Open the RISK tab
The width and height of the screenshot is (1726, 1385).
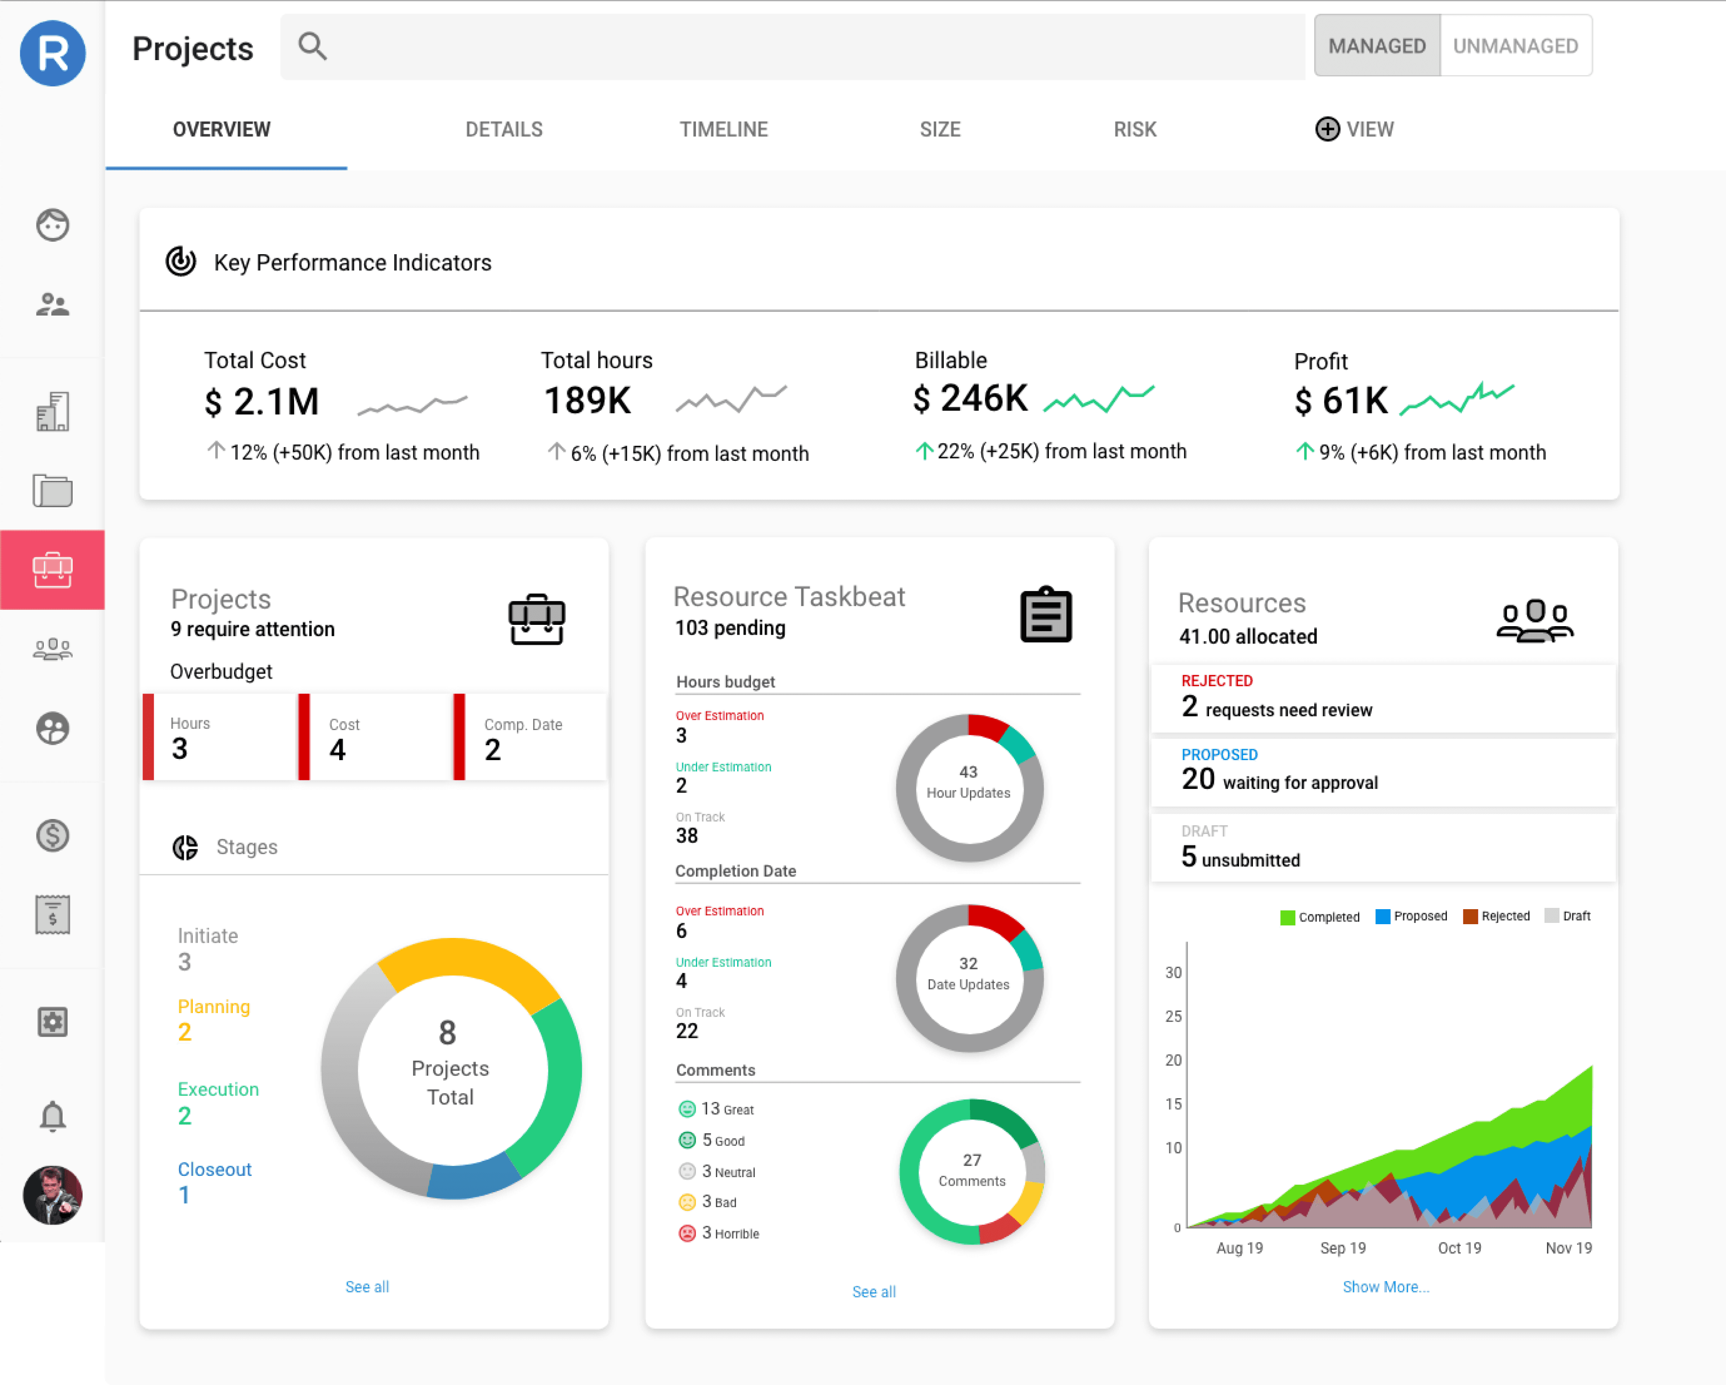pyautogui.click(x=1134, y=129)
